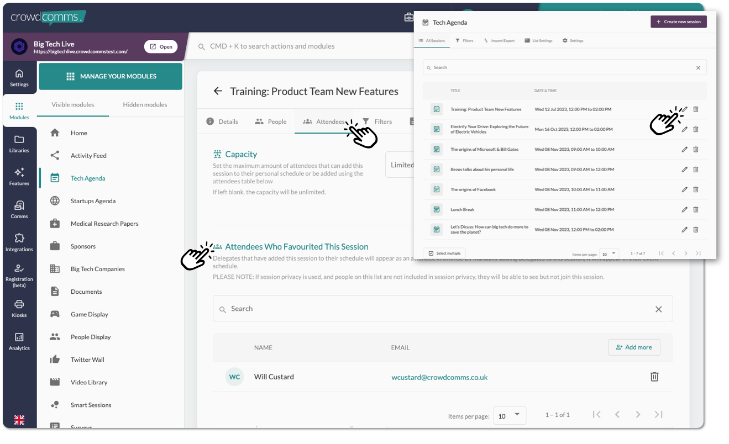Delete attendee Will Custard with trash icon
This screenshot has width=729, height=444.
(654, 377)
